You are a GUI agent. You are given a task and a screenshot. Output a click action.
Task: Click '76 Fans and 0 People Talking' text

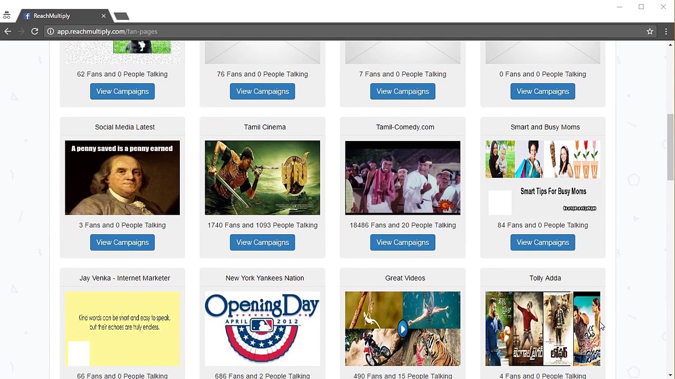pyautogui.click(x=263, y=74)
